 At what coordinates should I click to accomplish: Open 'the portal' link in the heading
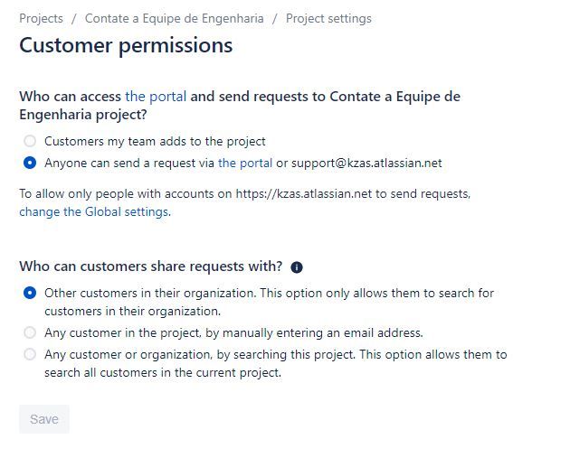click(x=156, y=97)
